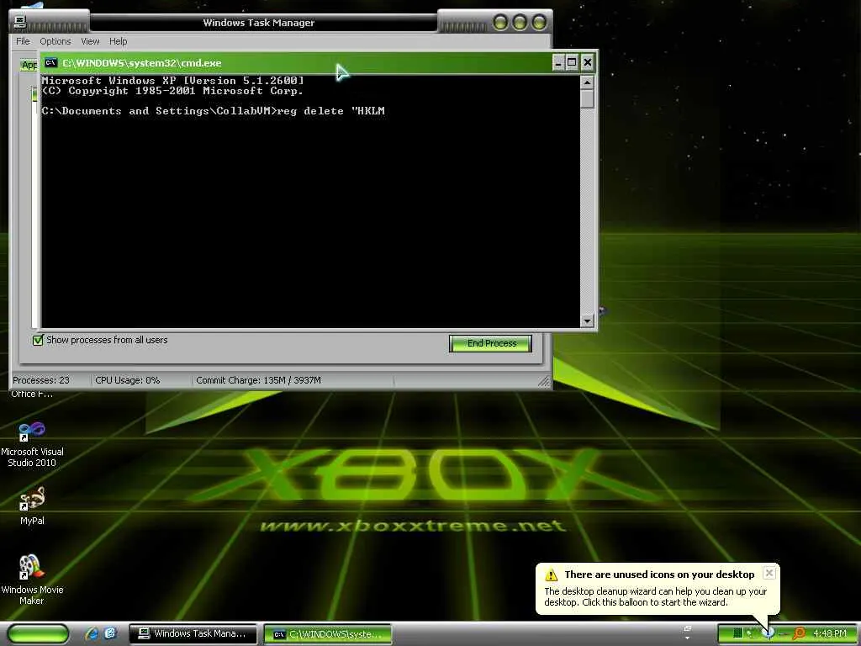Open the Task Manager View menu
Screen dimensions: 861x646
[90, 41]
